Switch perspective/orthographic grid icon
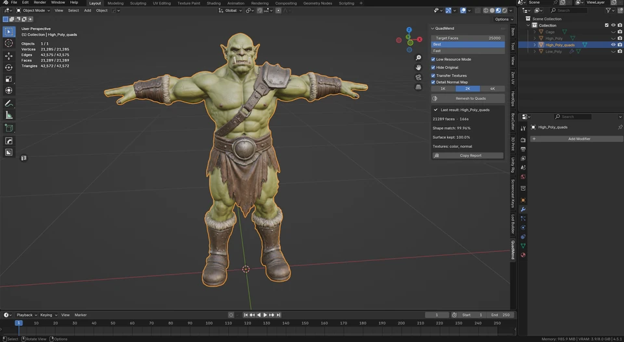The width and height of the screenshot is (624, 342). point(418,87)
